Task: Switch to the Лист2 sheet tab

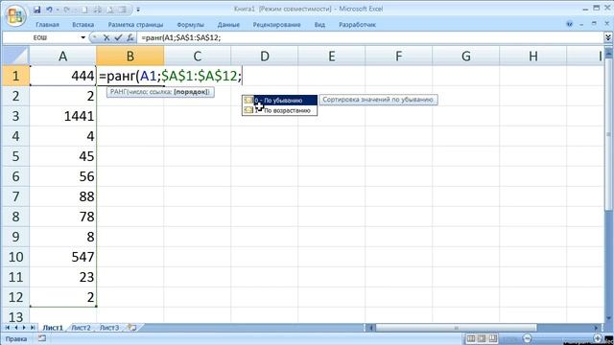Action: click(x=81, y=328)
